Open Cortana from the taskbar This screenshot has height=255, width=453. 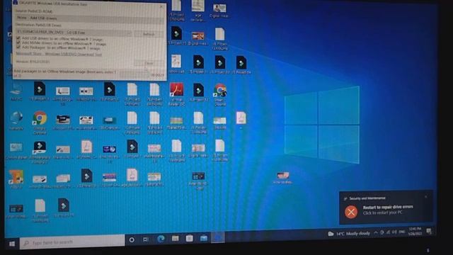[132, 239]
